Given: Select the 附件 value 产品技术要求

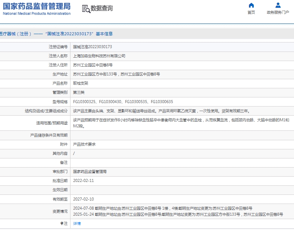Looking at the screenshot, I should [84, 144].
